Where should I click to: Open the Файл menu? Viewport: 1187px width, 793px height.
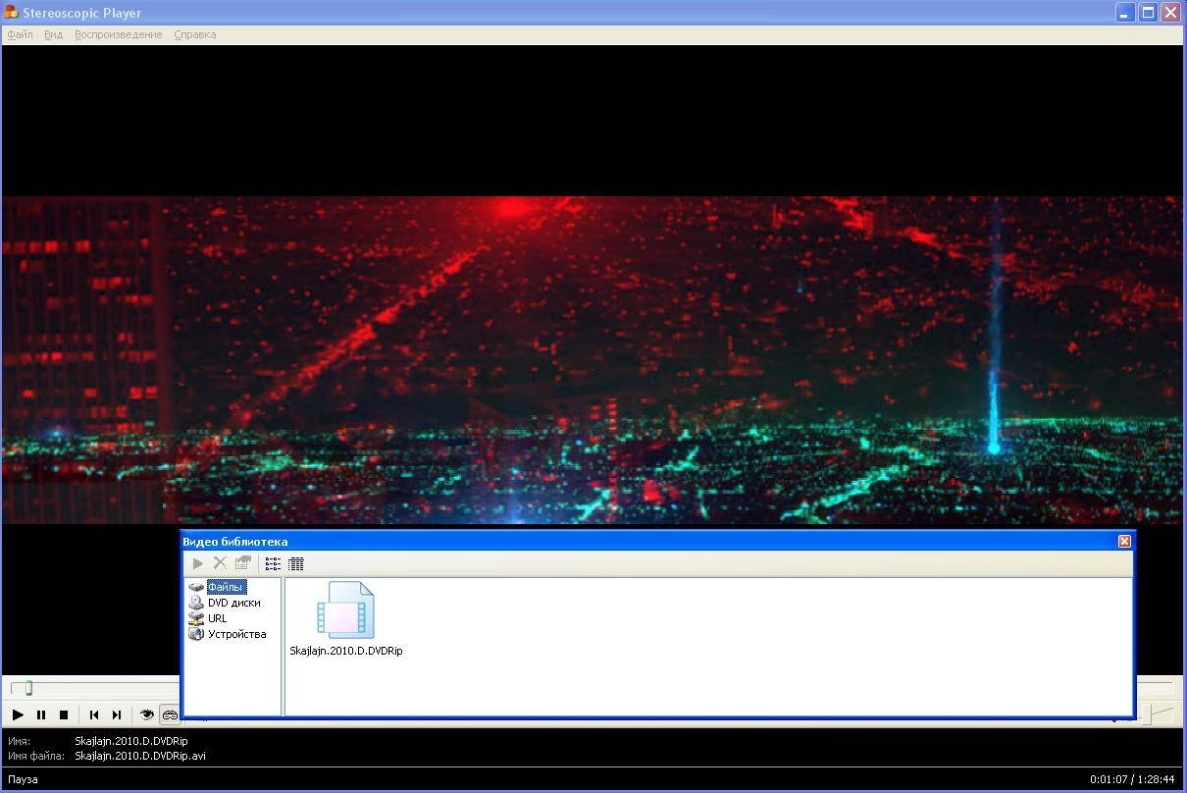click(x=20, y=34)
